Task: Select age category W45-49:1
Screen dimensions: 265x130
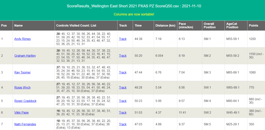Action: tap(233, 113)
